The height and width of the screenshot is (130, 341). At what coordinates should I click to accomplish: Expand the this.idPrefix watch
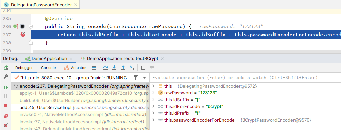[154, 113]
